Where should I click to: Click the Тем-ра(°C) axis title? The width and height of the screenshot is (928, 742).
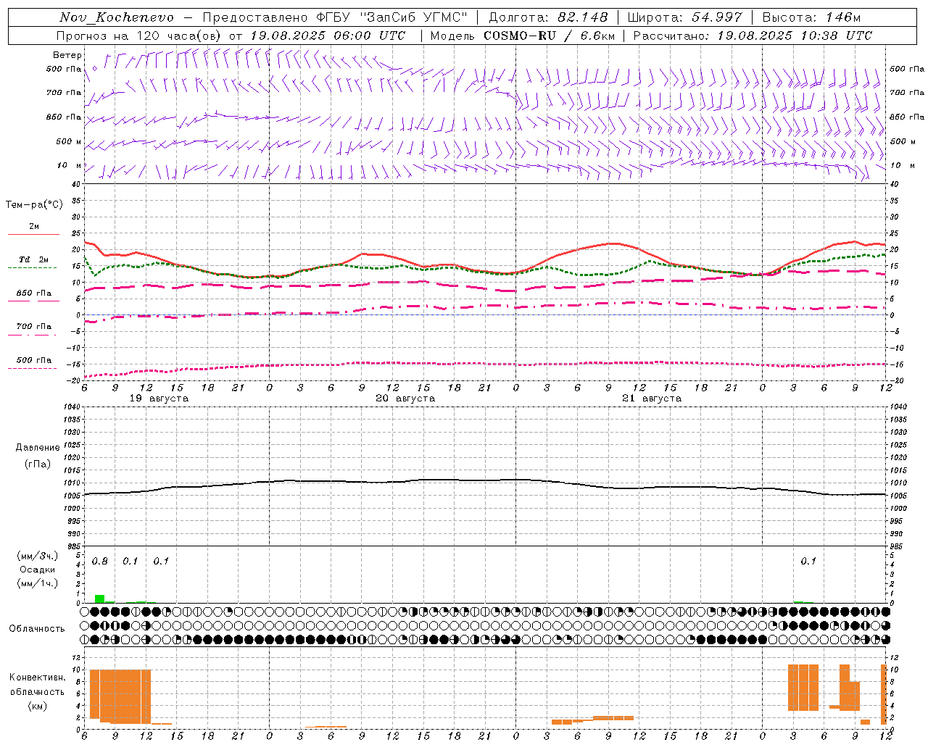click(x=34, y=205)
